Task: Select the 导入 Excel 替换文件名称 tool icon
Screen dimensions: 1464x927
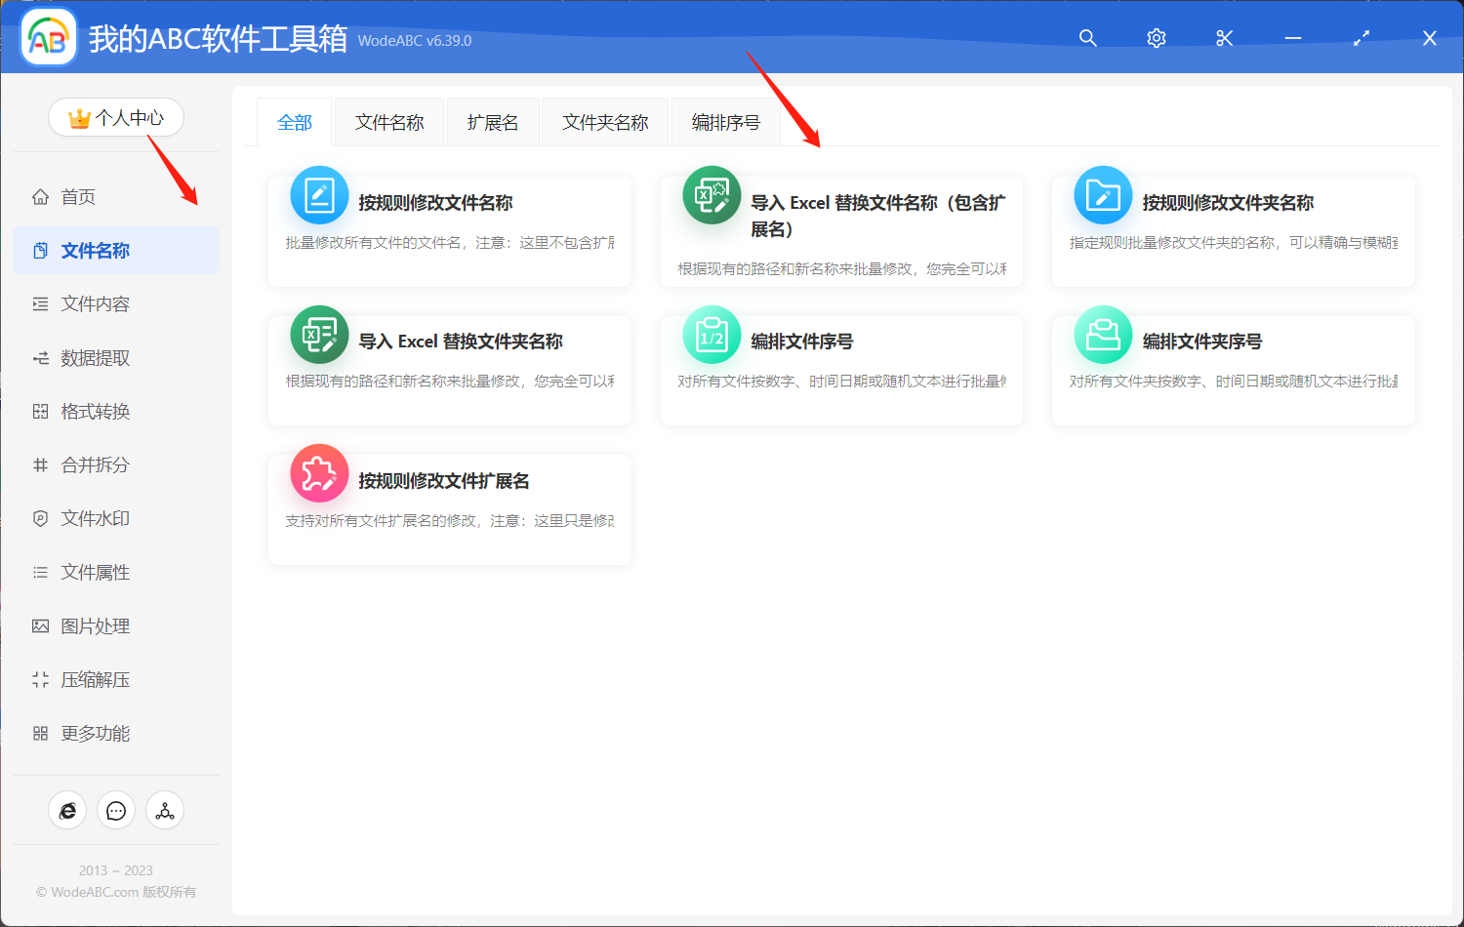Action: coord(712,195)
